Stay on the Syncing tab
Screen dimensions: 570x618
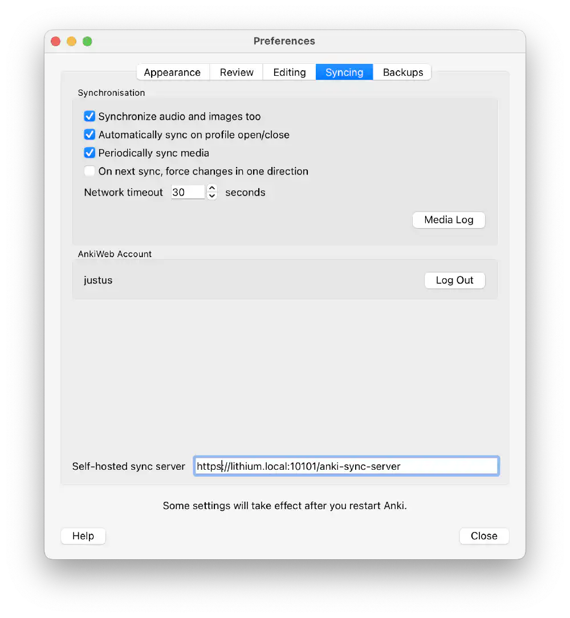coord(344,72)
